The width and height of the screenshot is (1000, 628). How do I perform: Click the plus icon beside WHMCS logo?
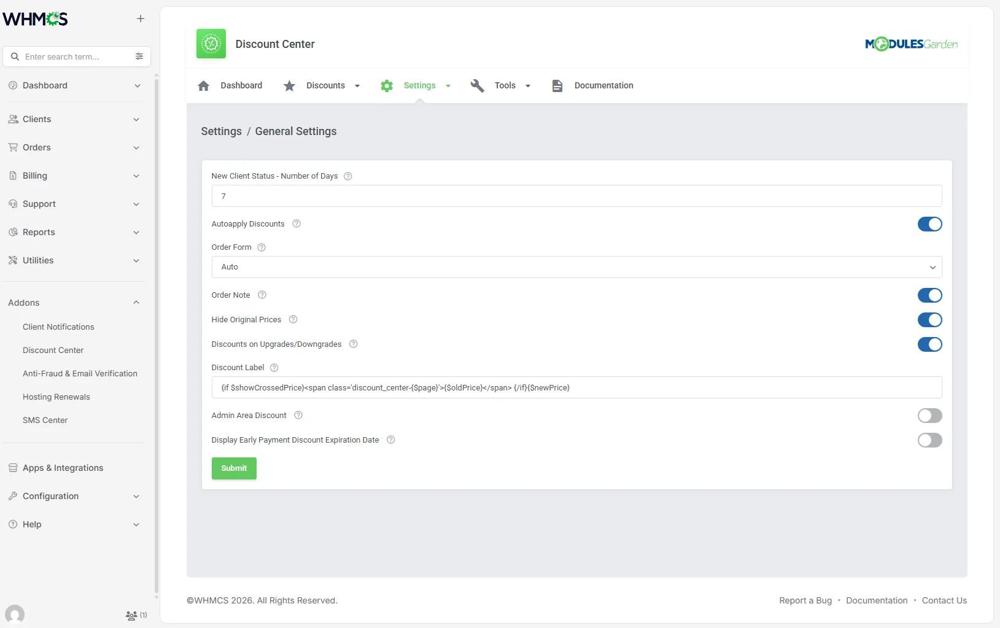point(141,19)
